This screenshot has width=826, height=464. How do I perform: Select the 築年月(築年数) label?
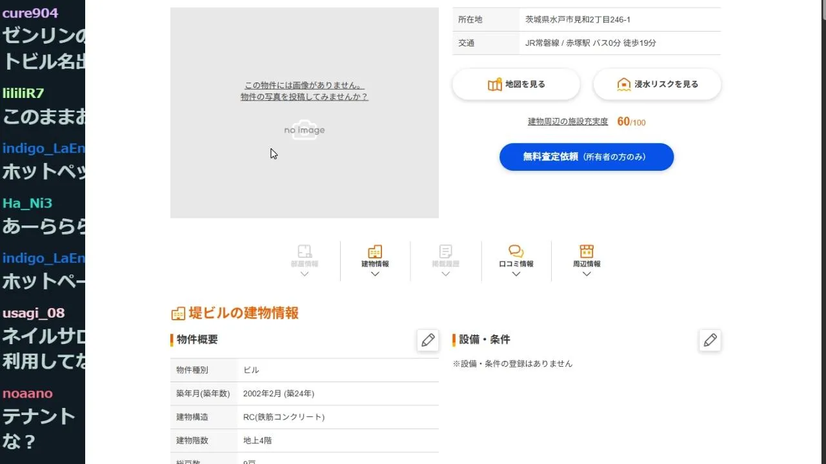[x=203, y=394]
